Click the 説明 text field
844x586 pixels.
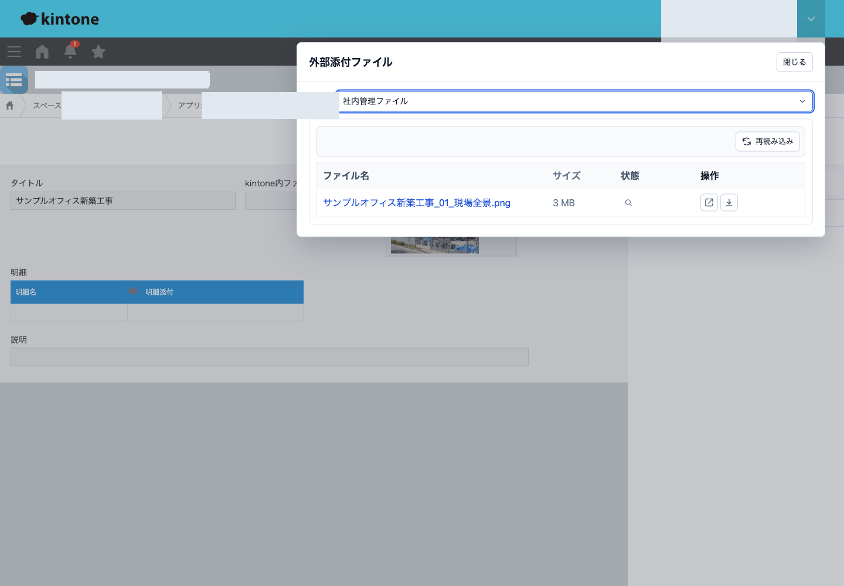pyautogui.click(x=270, y=357)
